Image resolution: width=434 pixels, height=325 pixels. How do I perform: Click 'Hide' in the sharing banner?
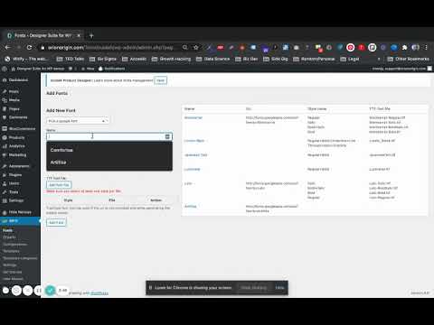(279, 288)
